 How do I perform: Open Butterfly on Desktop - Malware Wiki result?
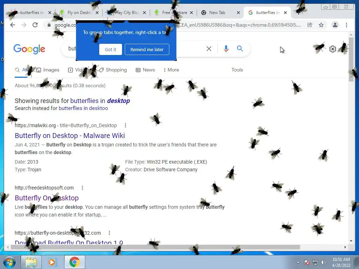pos(70,136)
